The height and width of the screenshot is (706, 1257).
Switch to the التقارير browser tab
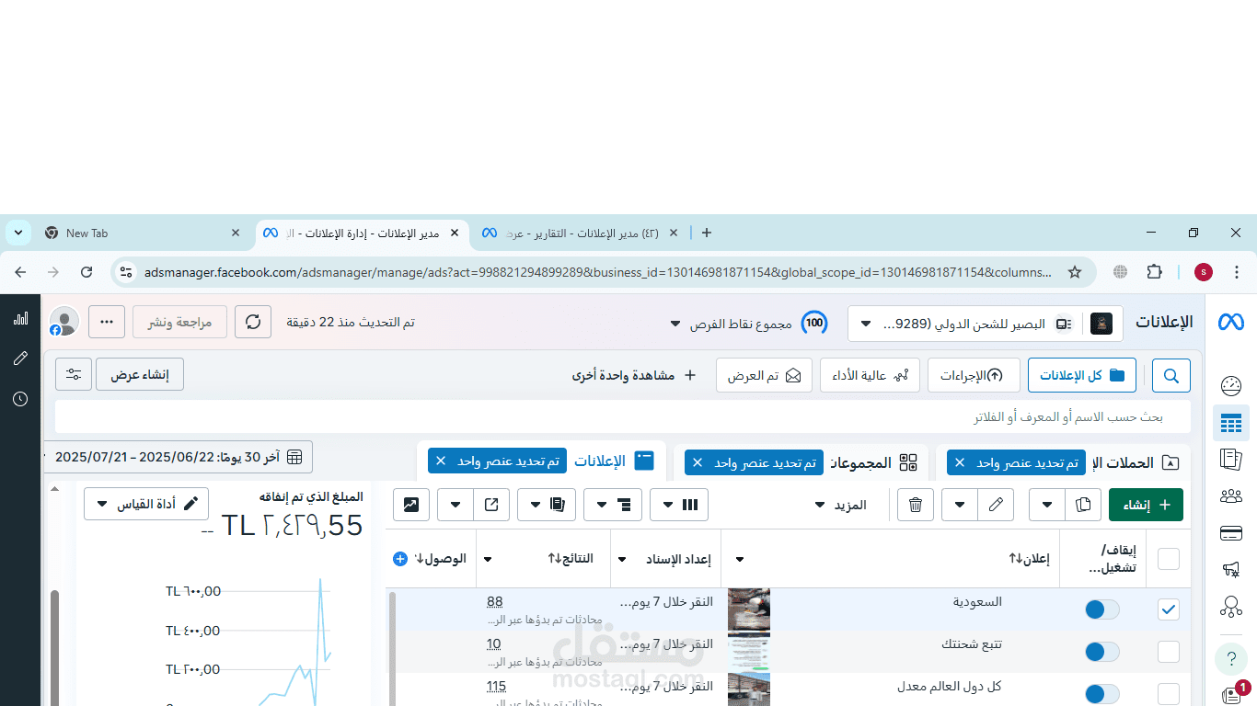580,233
